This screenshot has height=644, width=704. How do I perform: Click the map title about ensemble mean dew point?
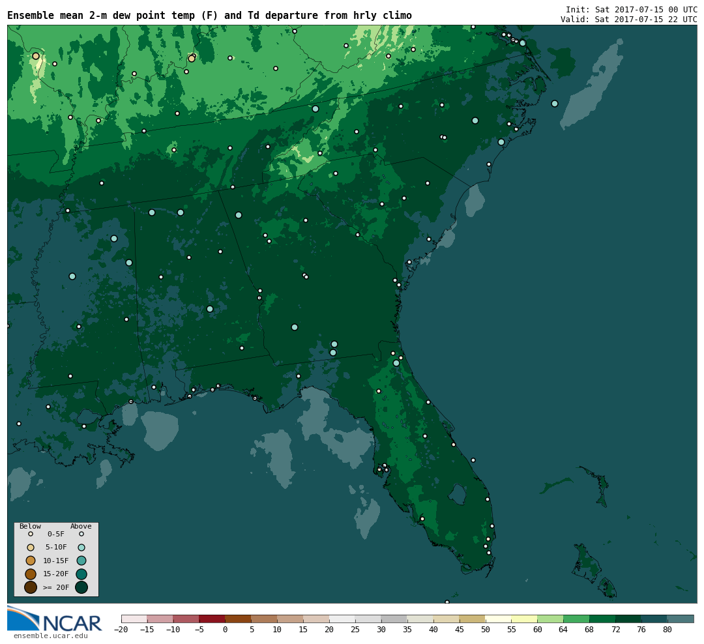[x=210, y=16]
